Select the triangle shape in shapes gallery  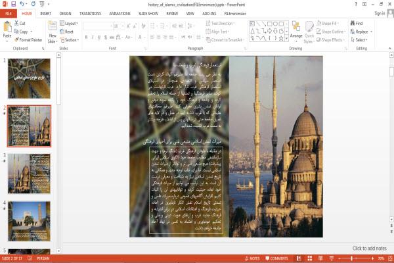253,31
